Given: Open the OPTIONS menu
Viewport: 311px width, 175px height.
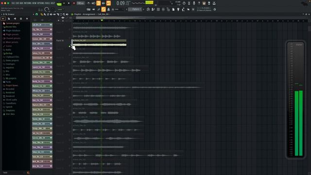Looking at the screenshot, I should pyautogui.click(x=40, y=3).
